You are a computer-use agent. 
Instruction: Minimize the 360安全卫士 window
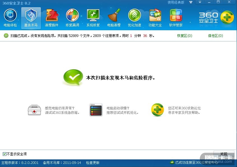point(209,2)
